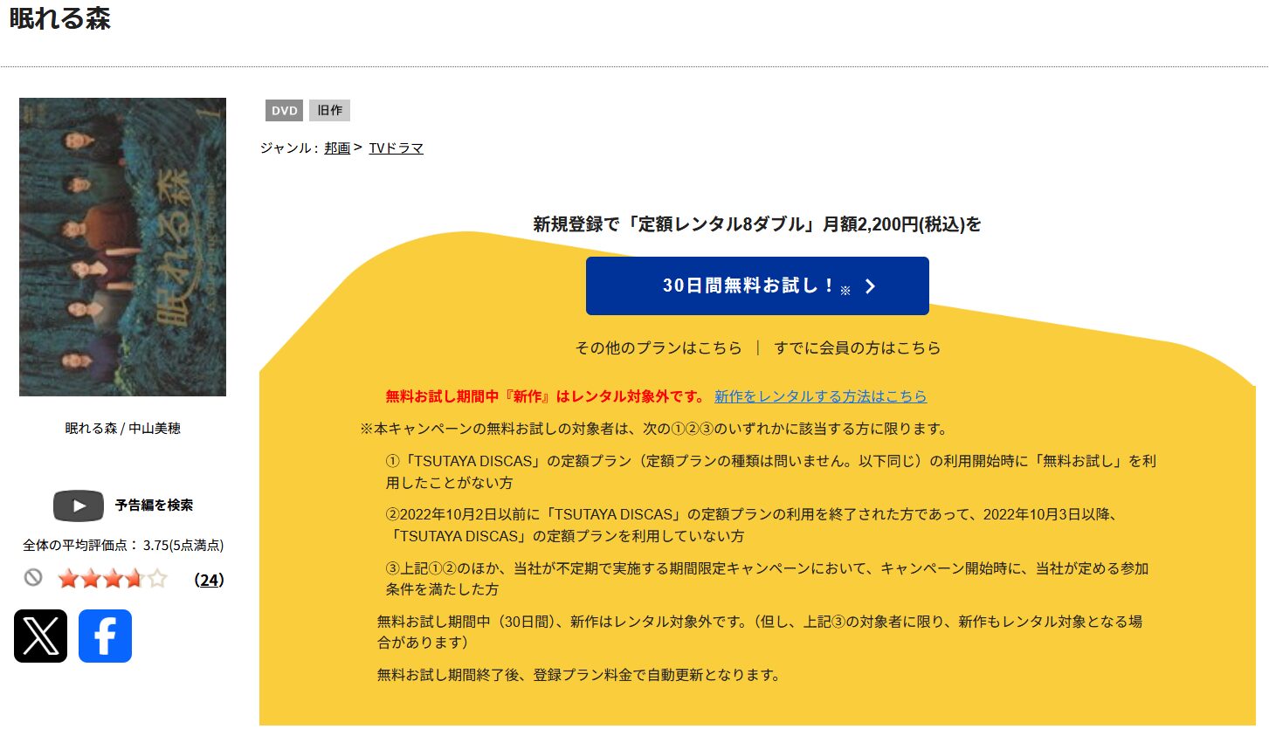Click the red 無料お試し期間中『新作』 notice
1269x729 pixels.
click(x=545, y=396)
